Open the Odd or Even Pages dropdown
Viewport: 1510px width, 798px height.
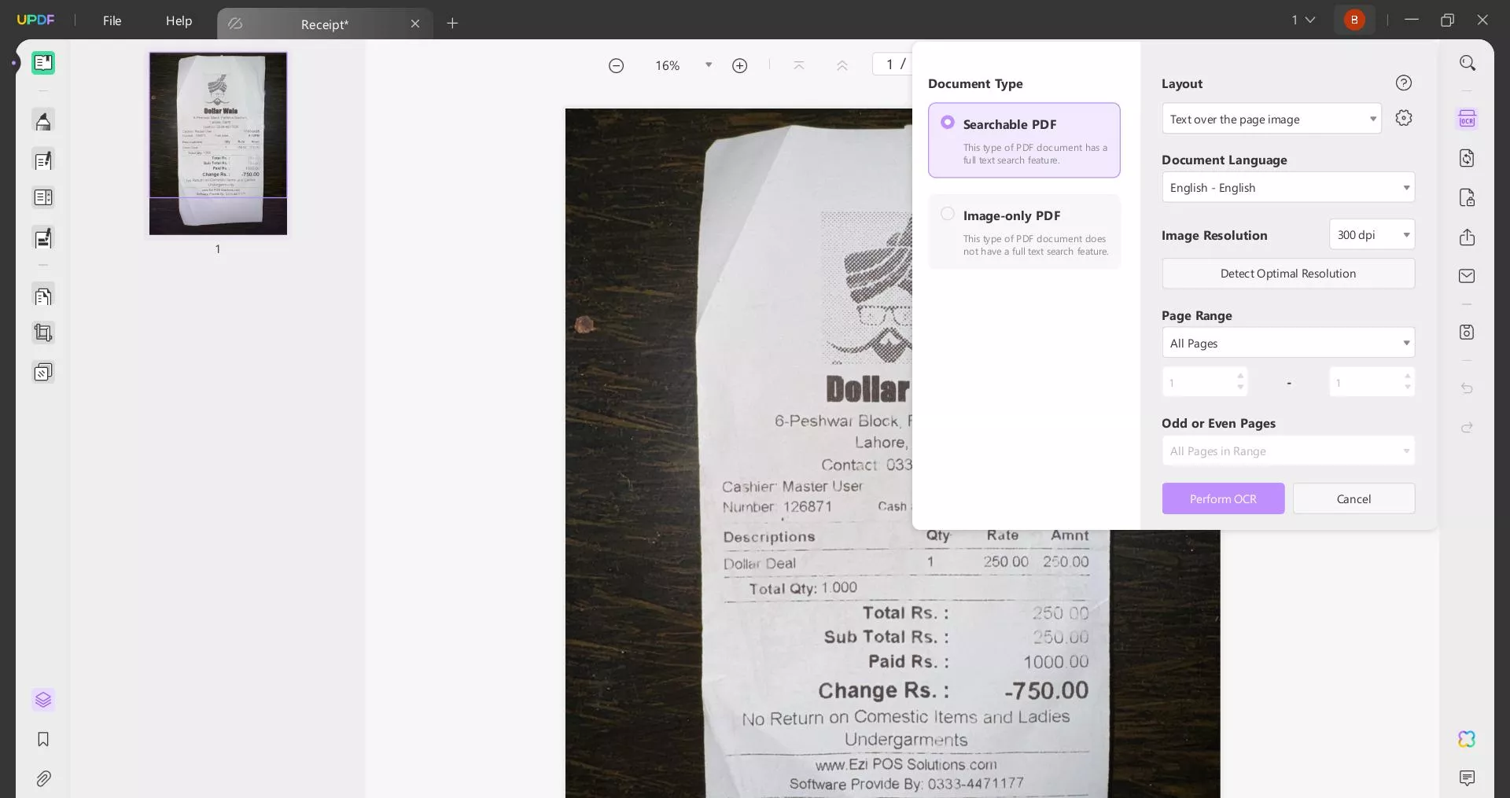[x=1288, y=450]
